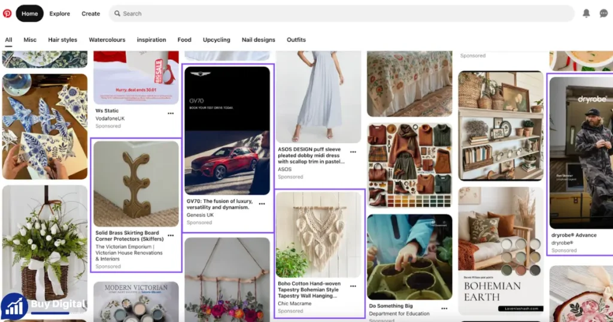Screen dimensions: 613x322
Task: Open the Explore page
Action: 59,13
